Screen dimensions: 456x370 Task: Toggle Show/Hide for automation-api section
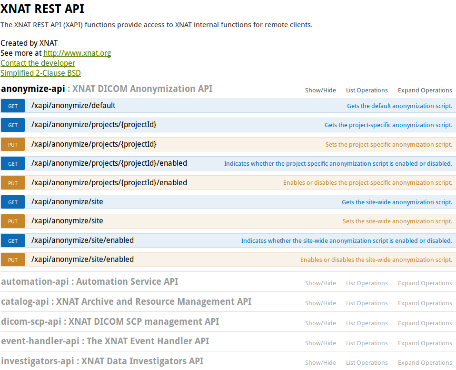(x=320, y=283)
